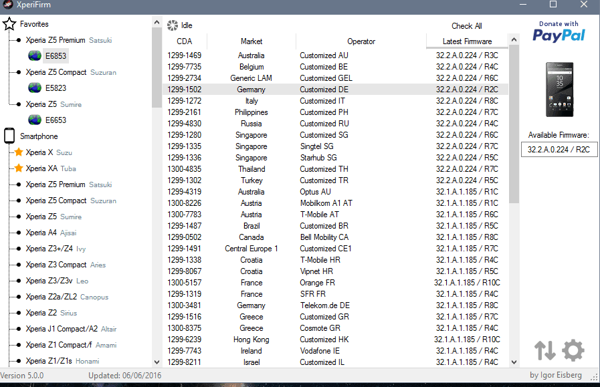600x387 pixels.
Task: Select E6653 model in Favorites
Action: pos(56,120)
